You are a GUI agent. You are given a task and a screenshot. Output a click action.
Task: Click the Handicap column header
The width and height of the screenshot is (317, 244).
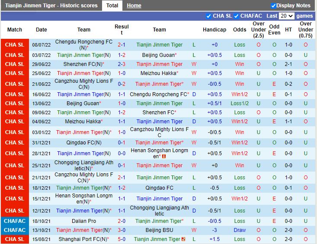[215, 30]
